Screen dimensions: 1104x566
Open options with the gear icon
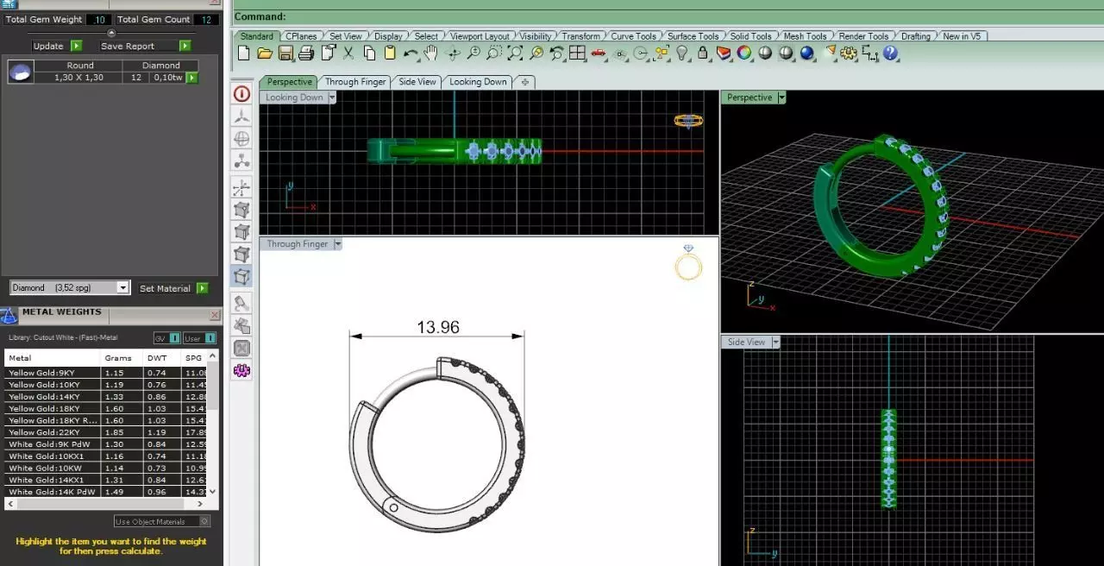click(x=850, y=53)
